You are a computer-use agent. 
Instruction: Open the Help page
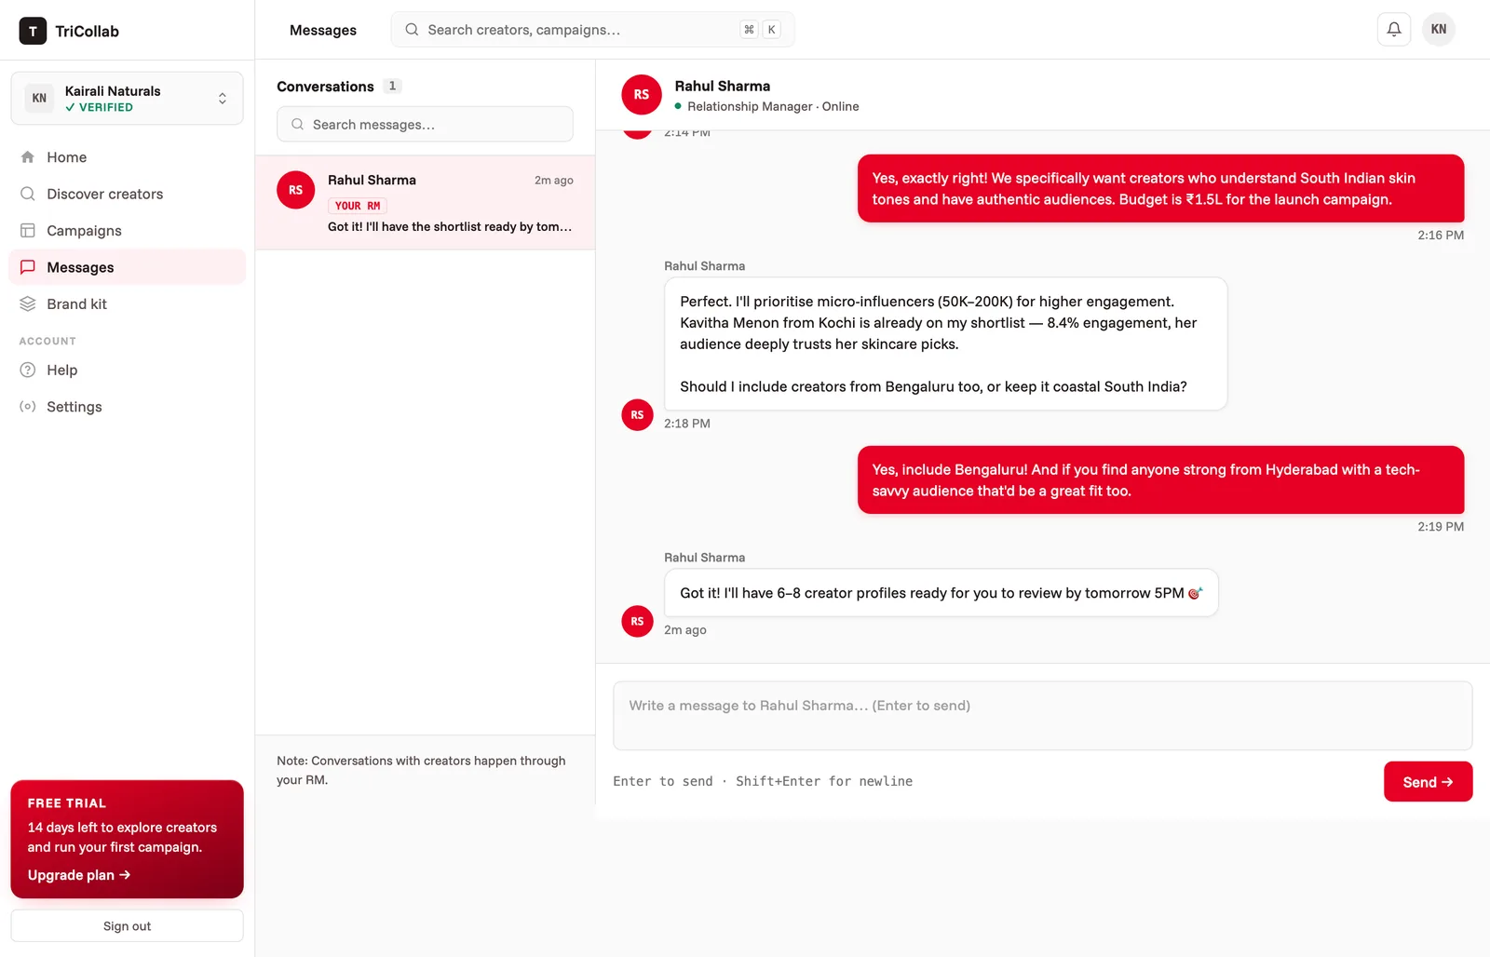127,370
